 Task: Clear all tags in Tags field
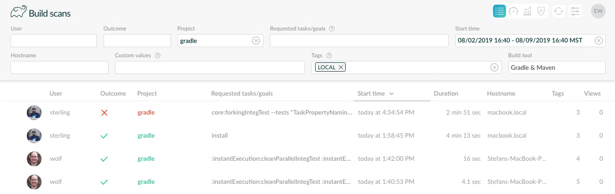click(x=494, y=67)
